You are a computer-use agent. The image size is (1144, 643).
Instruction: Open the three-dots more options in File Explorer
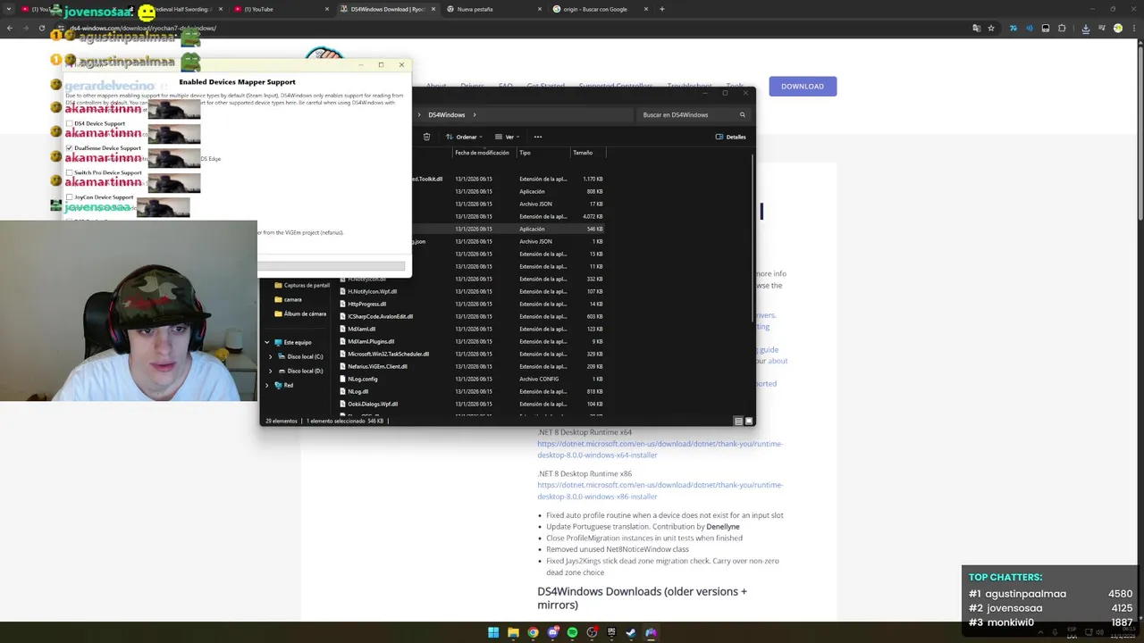(x=537, y=137)
